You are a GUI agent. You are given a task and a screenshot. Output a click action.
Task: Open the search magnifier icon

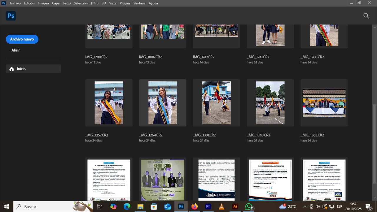coord(366,16)
